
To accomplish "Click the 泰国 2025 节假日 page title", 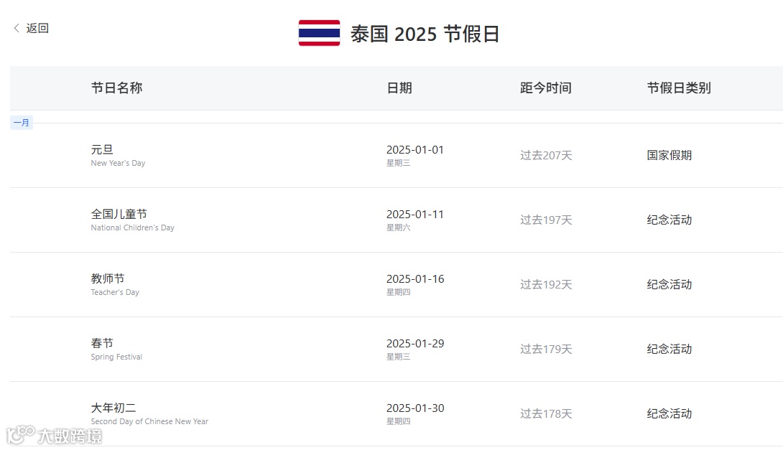I will [x=425, y=34].
